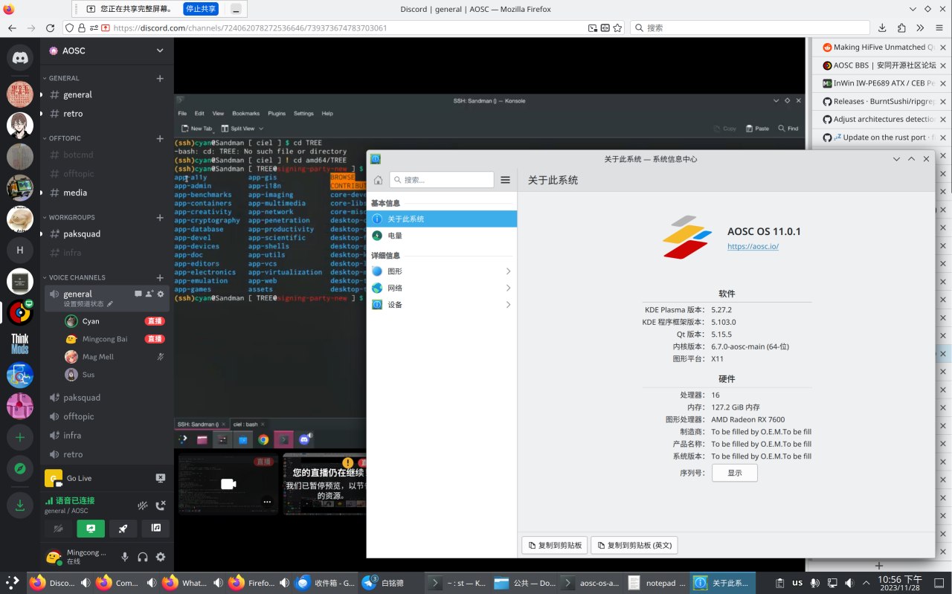Open Firefox extensions puzzle icon

click(x=901, y=28)
